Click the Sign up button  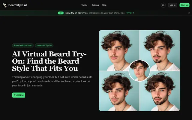point(184,5)
